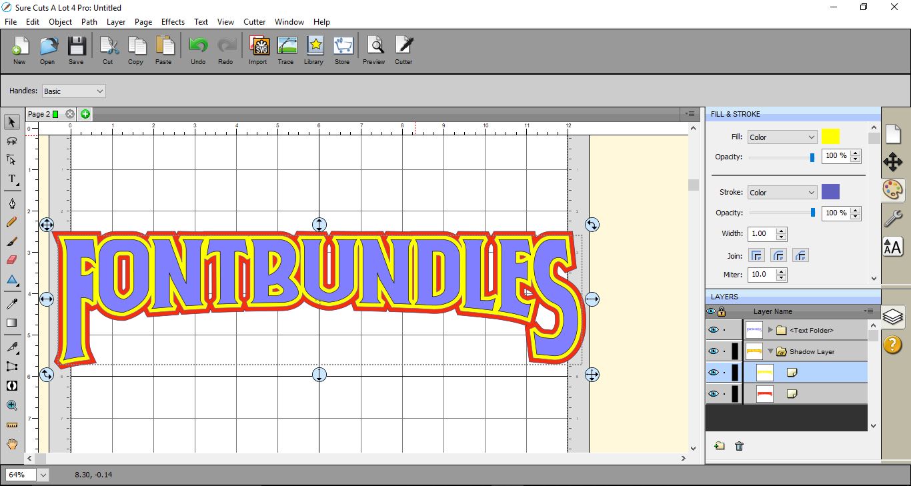Select the Eyedropper tool
The width and height of the screenshot is (911, 486).
[x=12, y=304]
